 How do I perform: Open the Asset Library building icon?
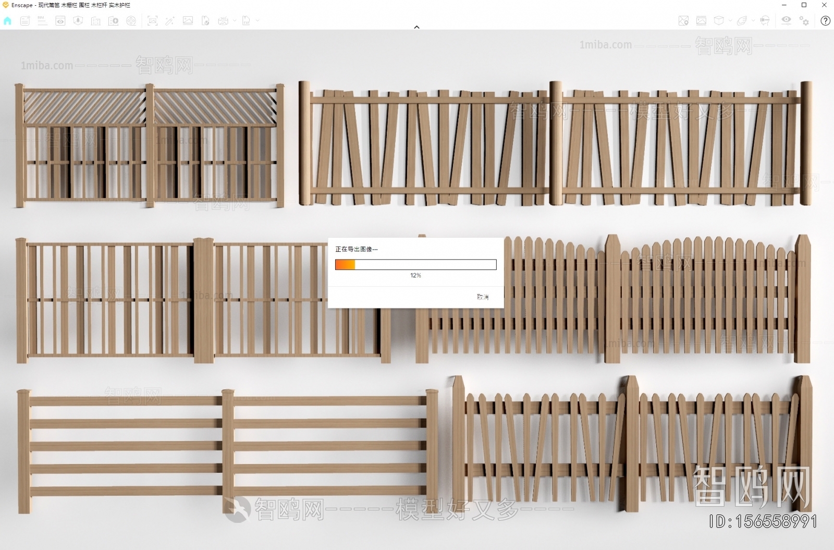coord(96,21)
